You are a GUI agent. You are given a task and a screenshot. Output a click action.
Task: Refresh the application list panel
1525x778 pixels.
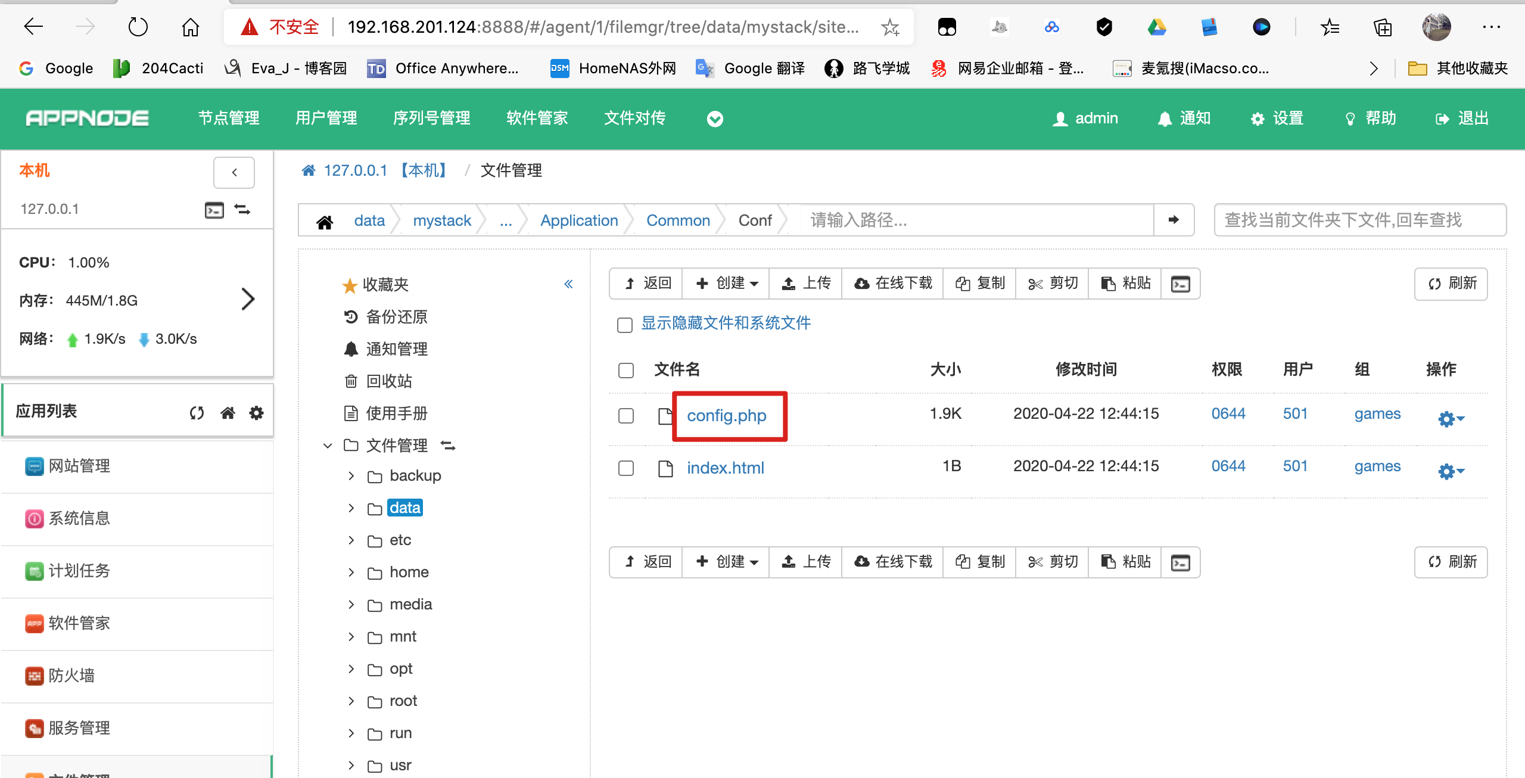pos(197,413)
